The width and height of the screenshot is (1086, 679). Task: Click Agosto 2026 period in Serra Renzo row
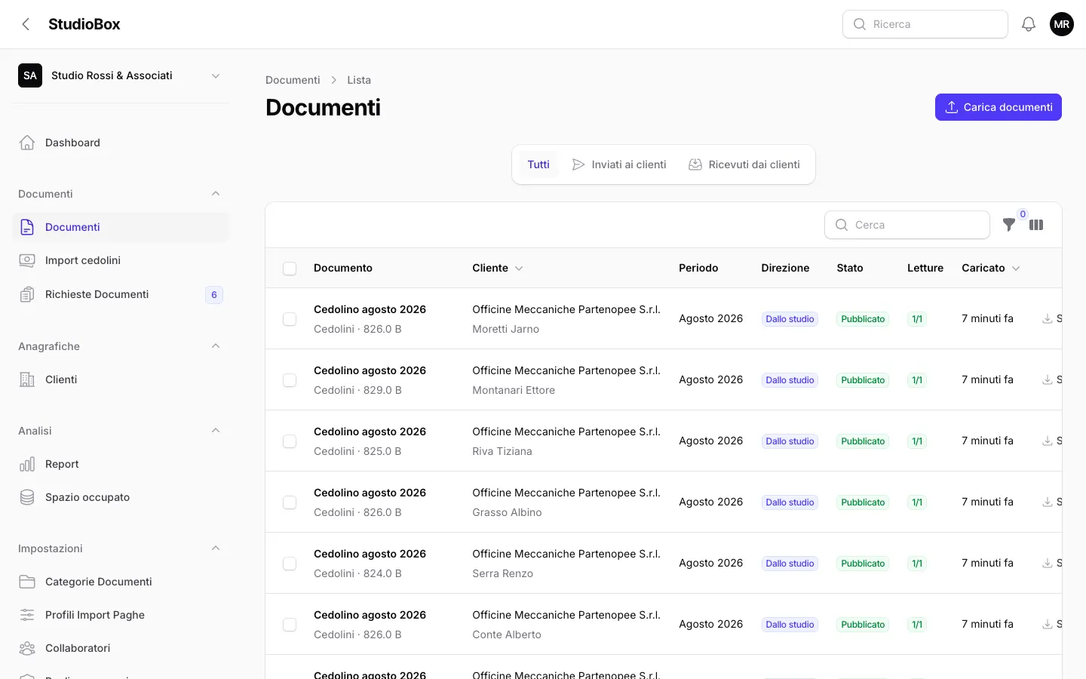coord(710,563)
